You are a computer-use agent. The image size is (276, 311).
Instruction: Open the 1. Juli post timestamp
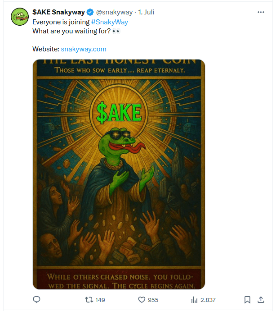click(146, 12)
